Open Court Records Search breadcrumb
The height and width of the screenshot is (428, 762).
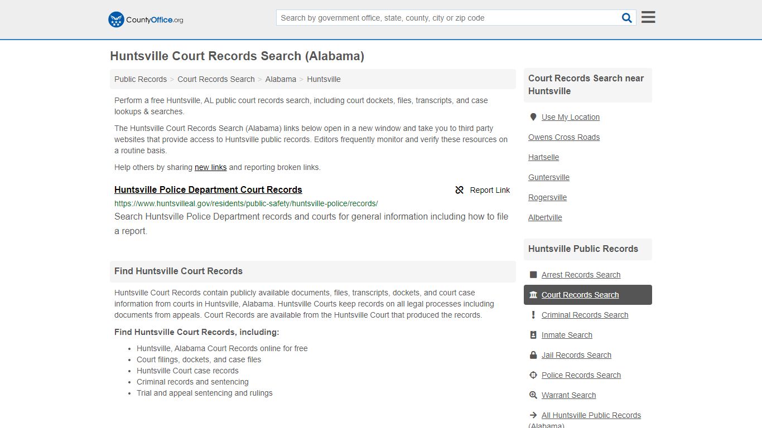[x=216, y=79]
